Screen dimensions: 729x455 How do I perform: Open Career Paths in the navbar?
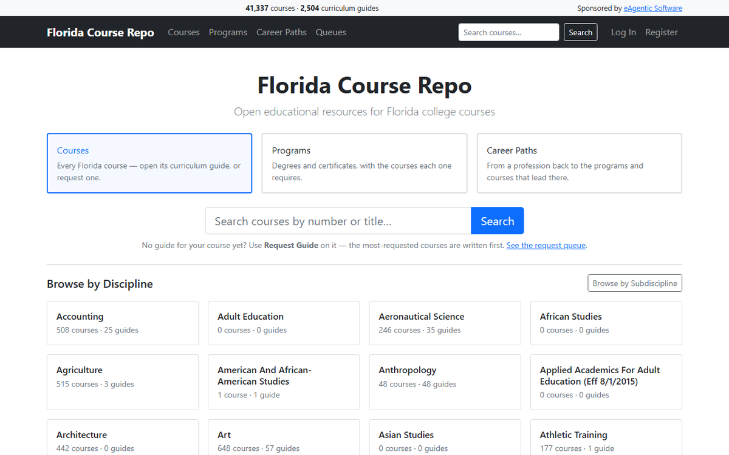pyautogui.click(x=281, y=32)
